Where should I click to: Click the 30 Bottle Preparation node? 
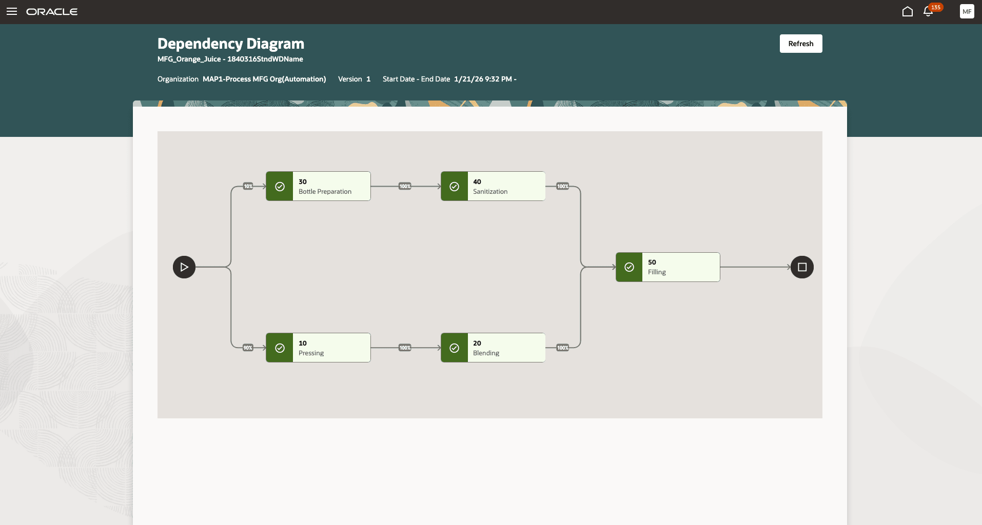point(331,186)
